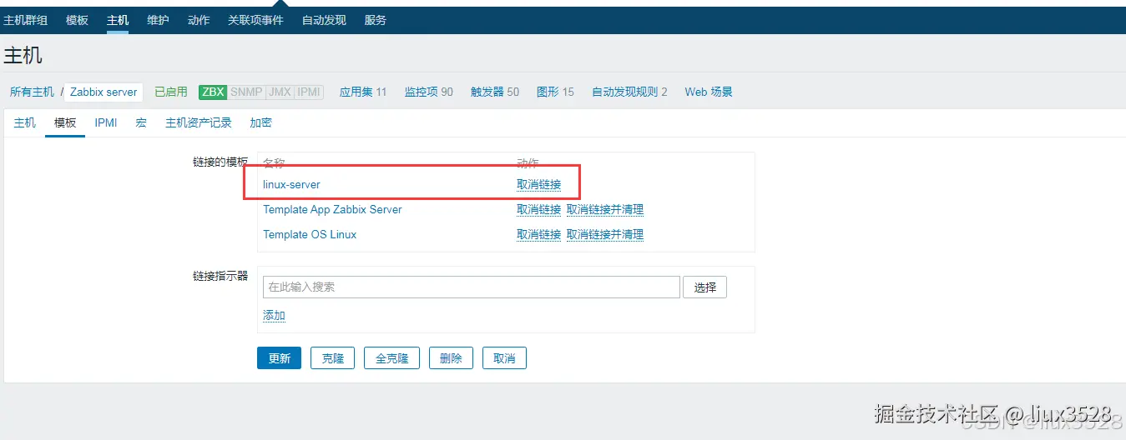Click the 全克隆 button

tap(391, 358)
